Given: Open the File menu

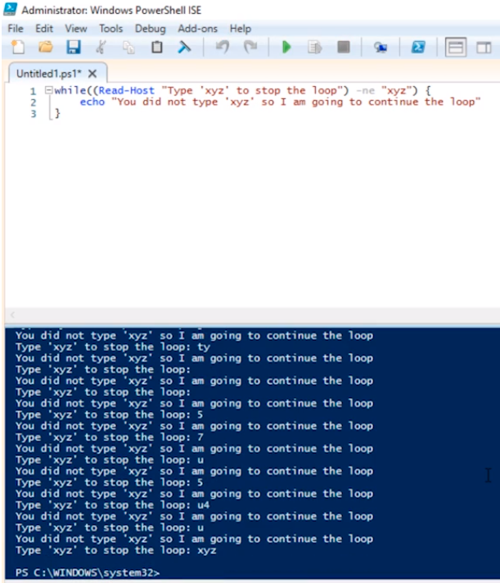Looking at the screenshot, I should coord(16,28).
